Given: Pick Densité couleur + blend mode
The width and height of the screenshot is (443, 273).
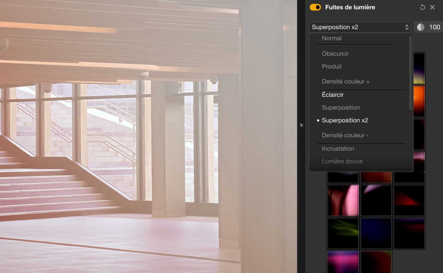Looking at the screenshot, I should pos(346,82).
